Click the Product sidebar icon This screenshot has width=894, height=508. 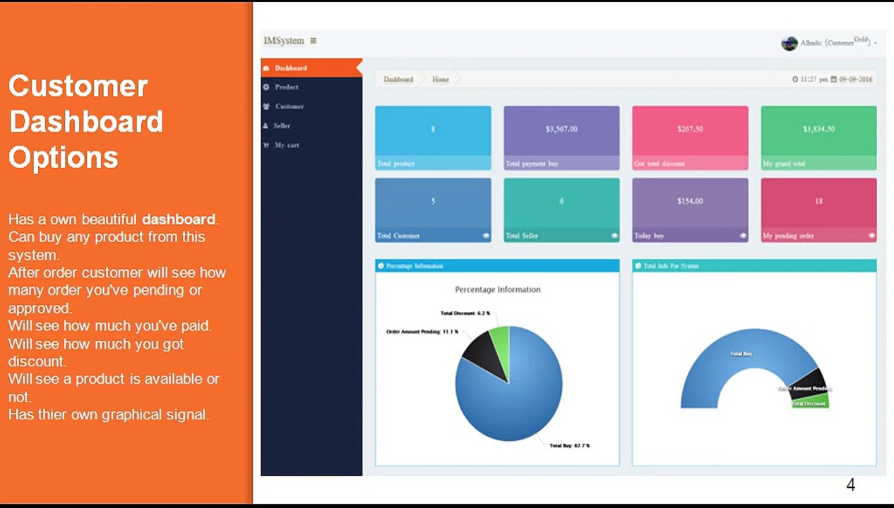pyautogui.click(x=266, y=87)
